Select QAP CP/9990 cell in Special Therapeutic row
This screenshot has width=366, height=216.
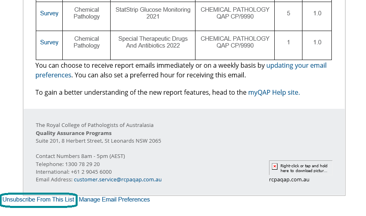click(235, 45)
